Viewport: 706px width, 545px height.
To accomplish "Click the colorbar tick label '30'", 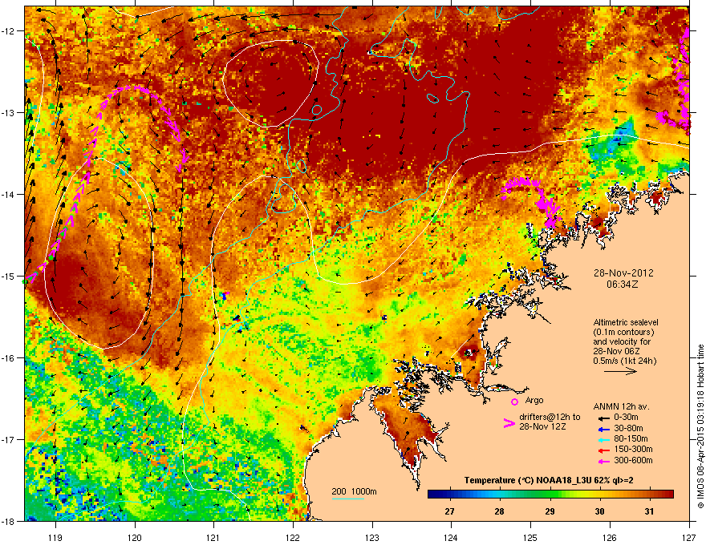I will click(599, 511).
